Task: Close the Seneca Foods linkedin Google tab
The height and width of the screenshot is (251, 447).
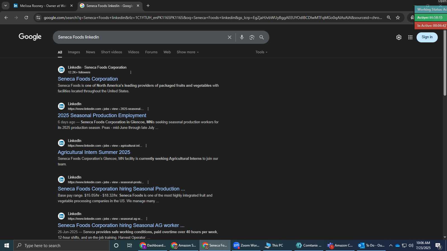Action: point(138,6)
